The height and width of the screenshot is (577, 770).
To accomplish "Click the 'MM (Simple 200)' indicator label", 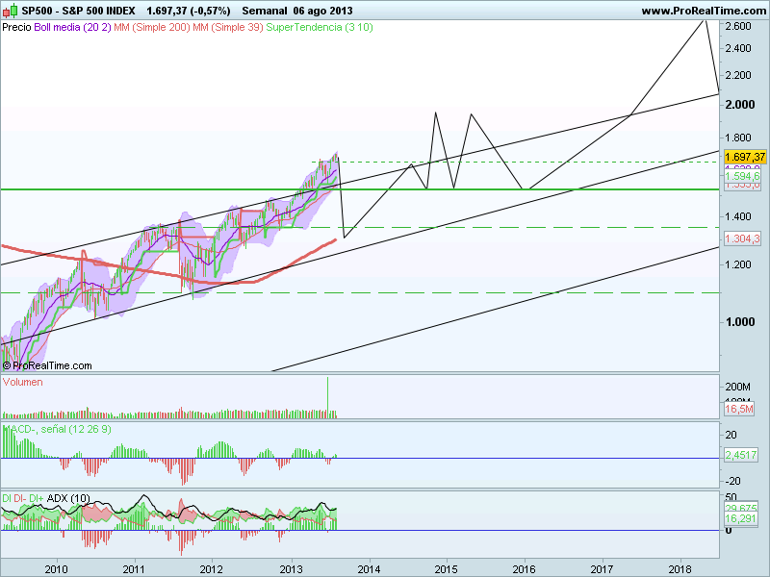I will click(x=152, y=28).
